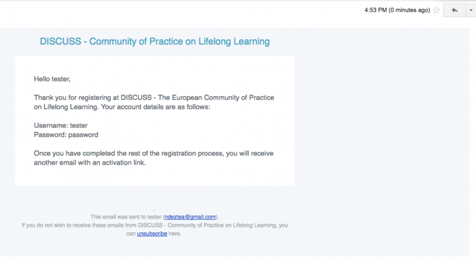The width and height of the screenshot is (476, 262).
Task: Open the More dropdown beside Reply
Action: (x=471, y=10)
